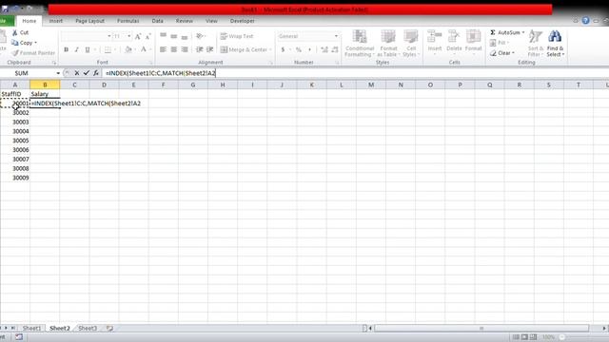Set Bottom Align vertical alignment
Viewport: 609px width, 342px height.
pyautogui.click(x=185, y=36)
